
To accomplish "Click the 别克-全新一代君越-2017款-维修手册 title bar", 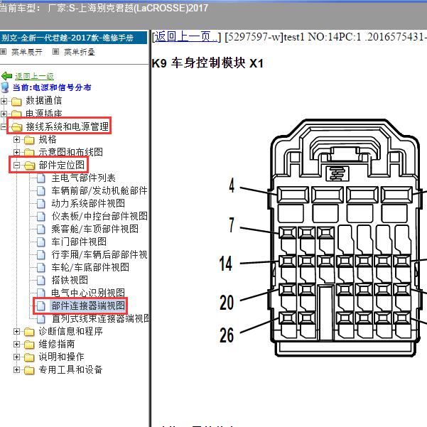I will [x=73, y=38].
